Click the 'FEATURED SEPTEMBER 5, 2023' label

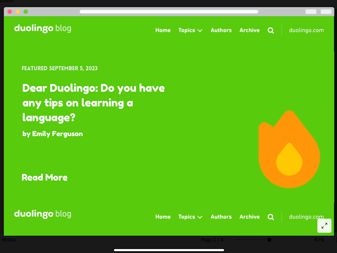59,68
